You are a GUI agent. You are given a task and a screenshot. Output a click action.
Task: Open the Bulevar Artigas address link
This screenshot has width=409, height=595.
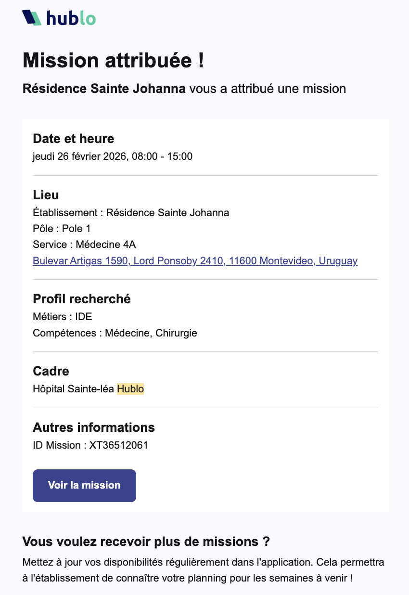(x=195, y=261)
